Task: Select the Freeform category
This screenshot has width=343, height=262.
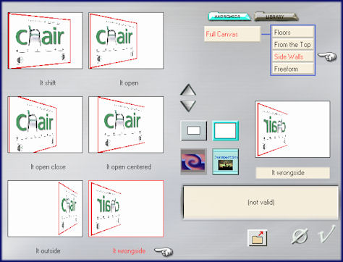Action: click(x=293, y=69)
